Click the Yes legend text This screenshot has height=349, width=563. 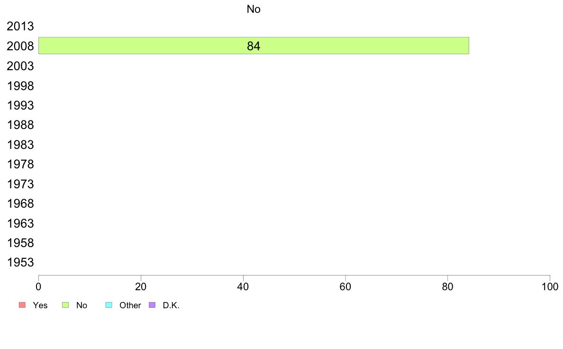pos(40,305)
